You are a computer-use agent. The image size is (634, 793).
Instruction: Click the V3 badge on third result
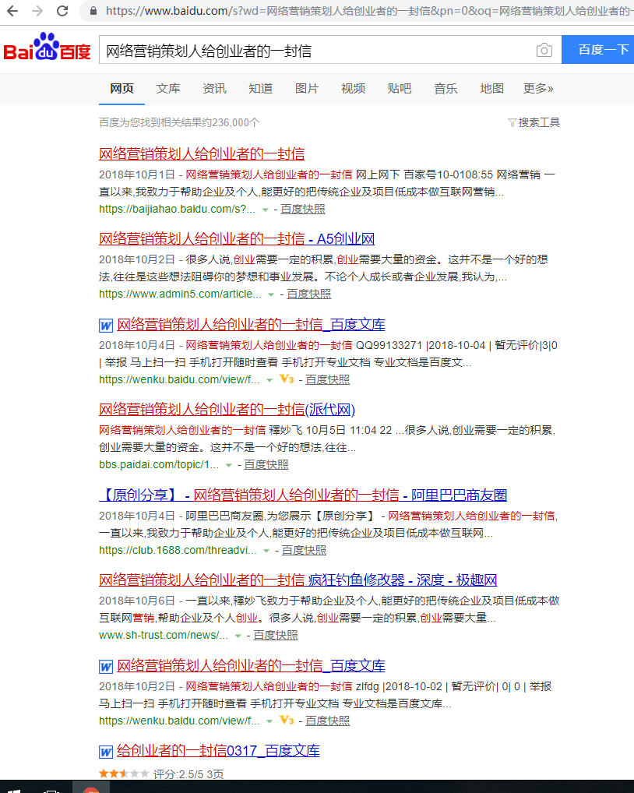287,379
